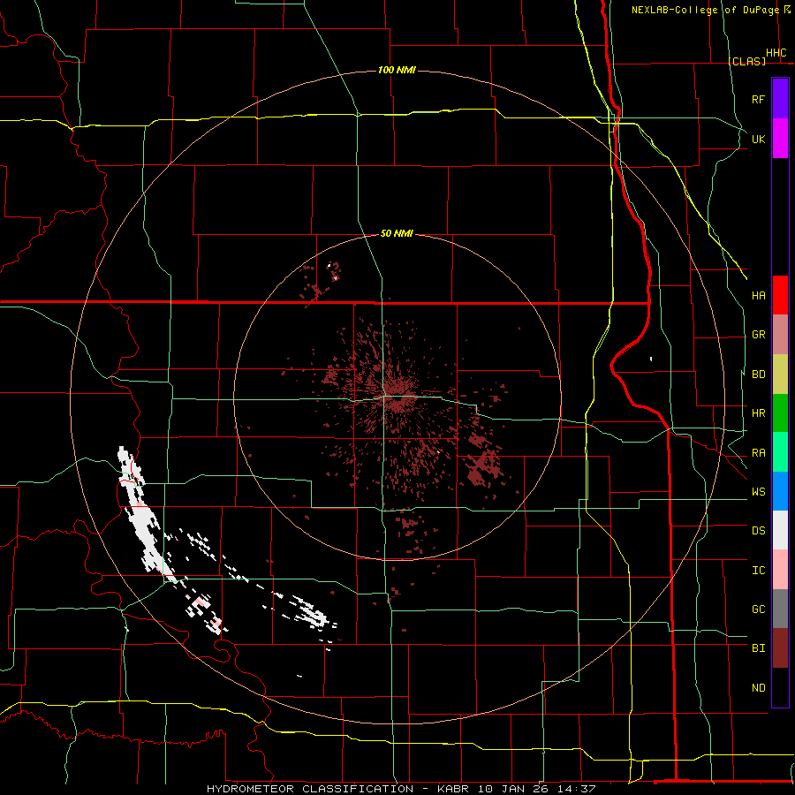795x795 pixels.
Task: Click the "HHC" product code text
Action: (776, 53)
